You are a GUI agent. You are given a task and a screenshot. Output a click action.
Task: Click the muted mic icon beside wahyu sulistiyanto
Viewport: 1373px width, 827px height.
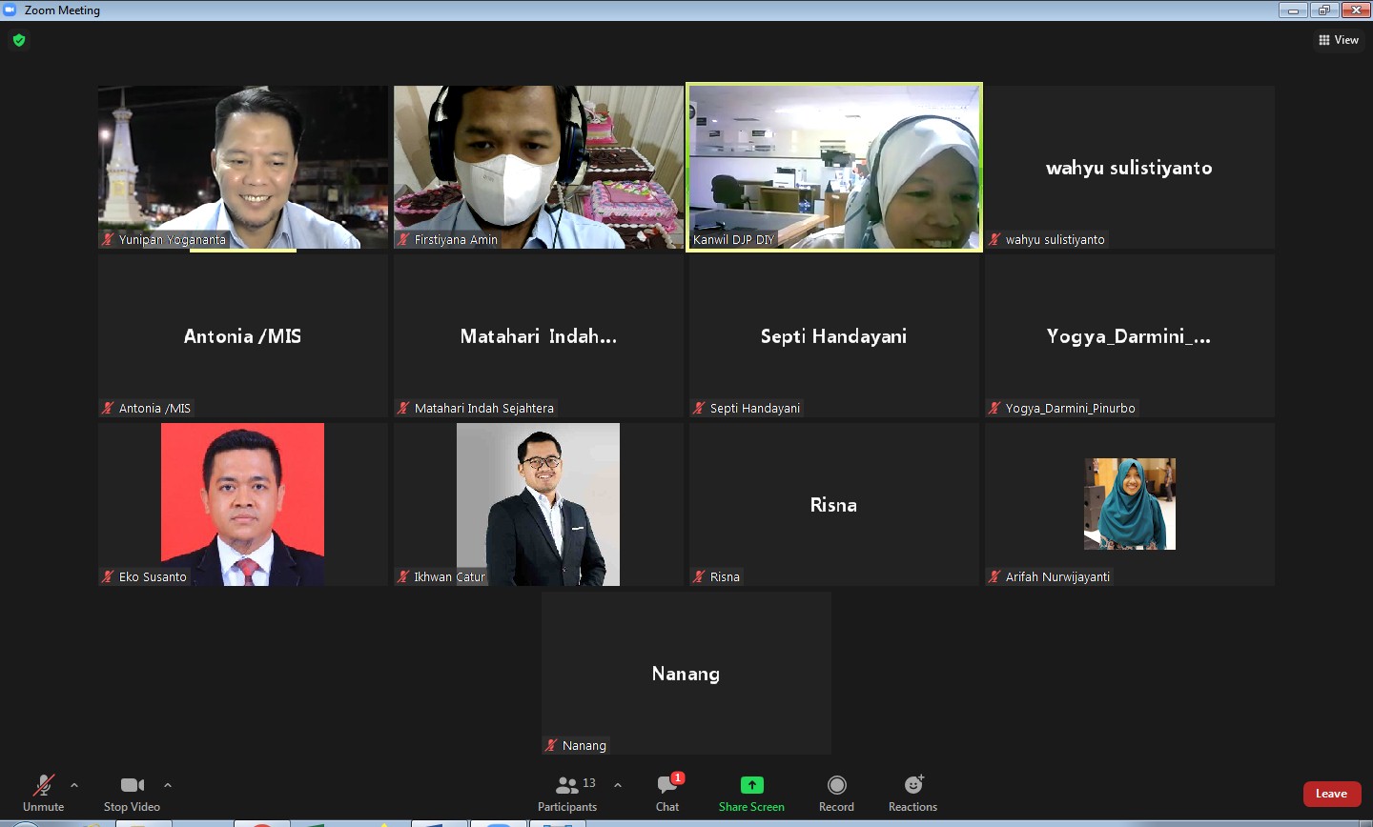994,240
